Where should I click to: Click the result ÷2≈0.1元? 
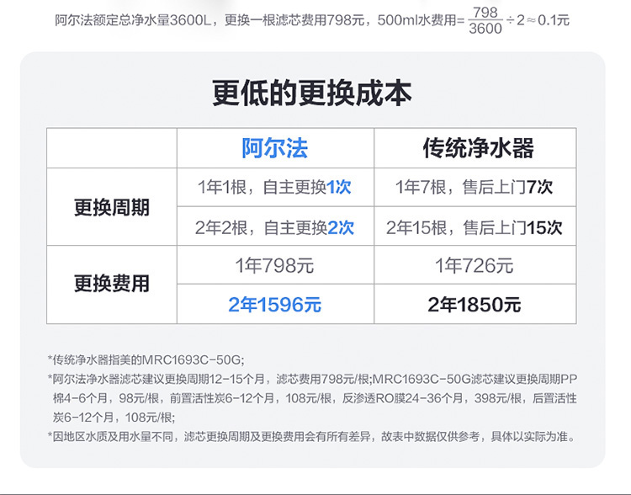(x=538, y=20)
